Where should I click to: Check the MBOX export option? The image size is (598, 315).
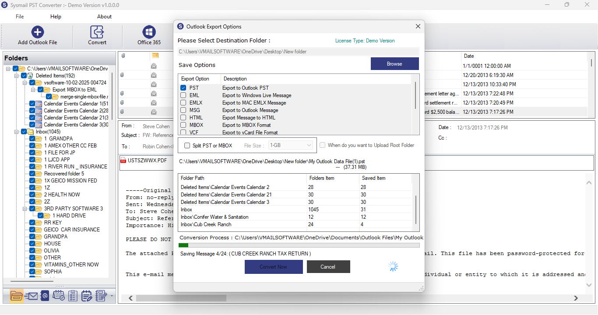click(183, 125)
